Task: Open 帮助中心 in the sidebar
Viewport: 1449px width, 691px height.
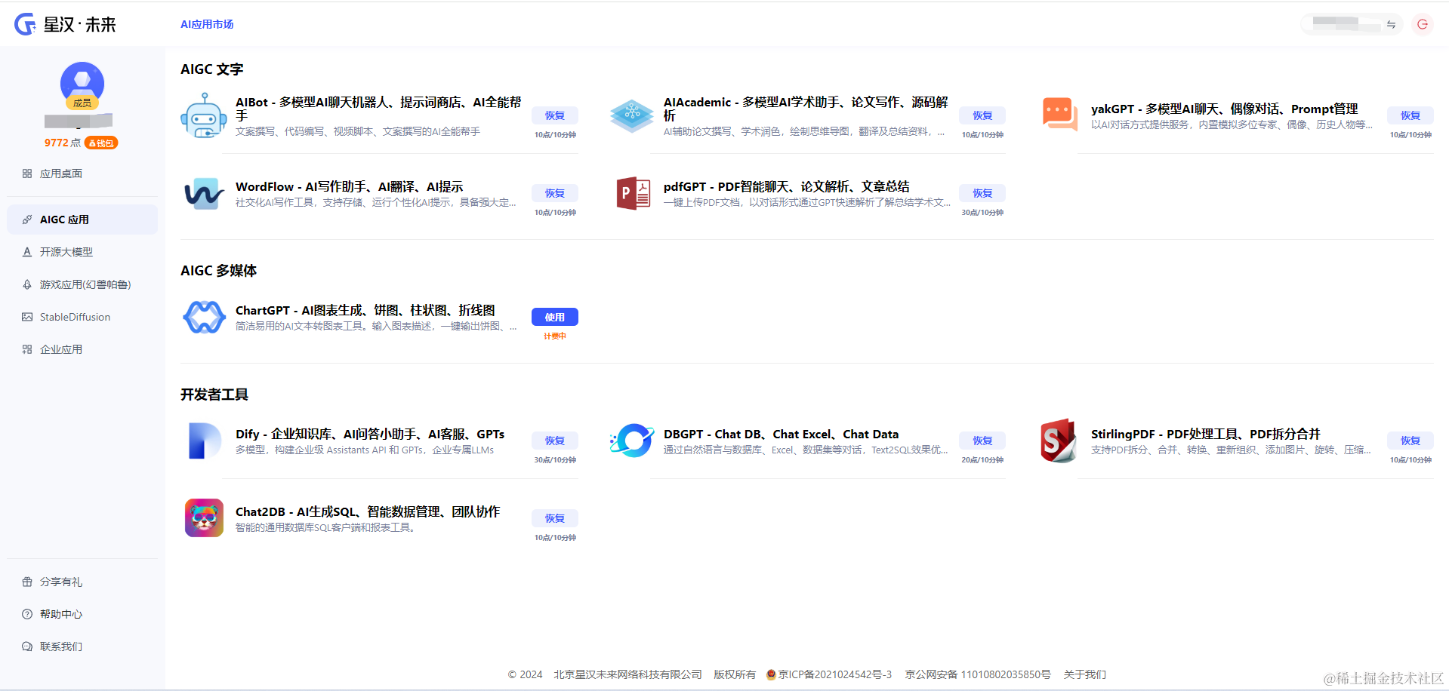Action: pyautogui.click(x=82, y=614)
